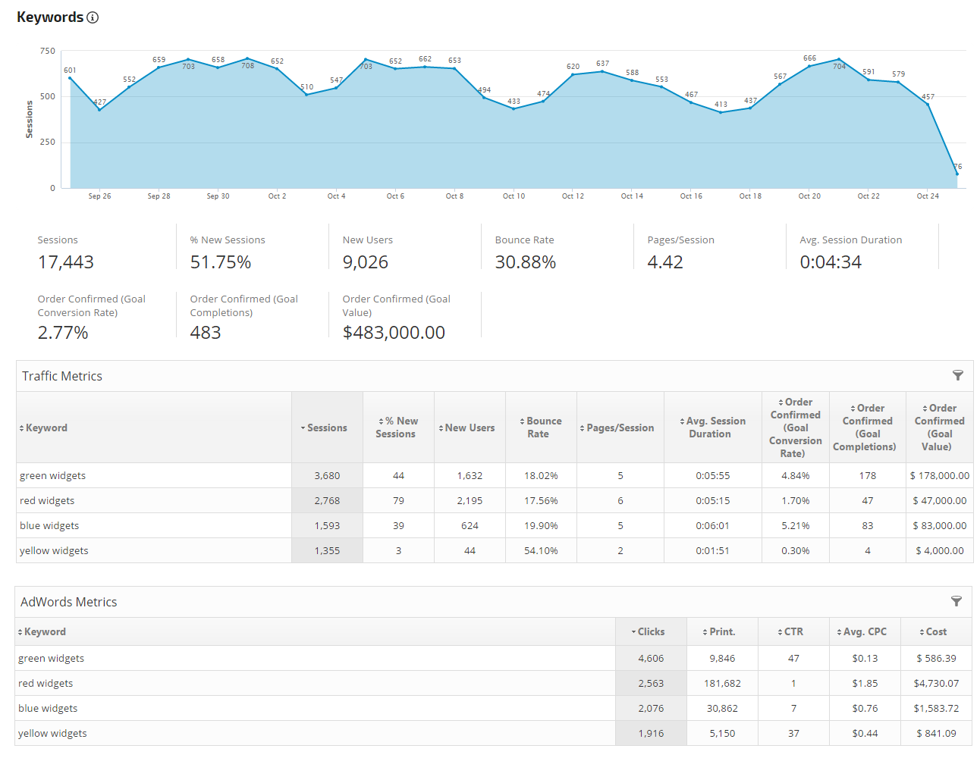Sort AdWords table by Avg. CPC
Screen dimensions: 980x758
863,631
